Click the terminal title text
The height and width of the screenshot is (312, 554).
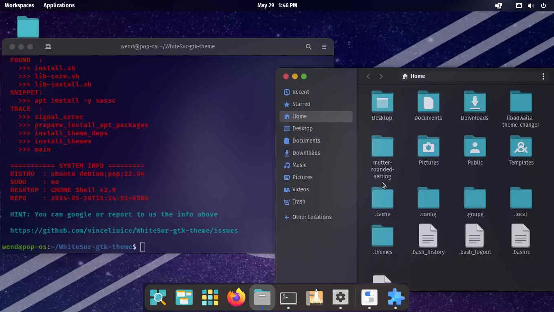[x=167, y=46]
